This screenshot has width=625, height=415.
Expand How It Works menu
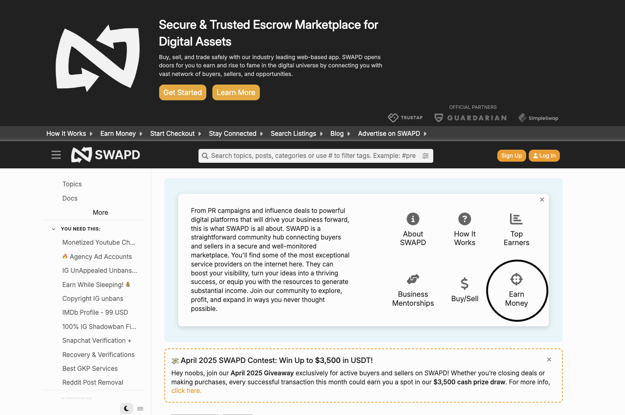click(70, 134)
